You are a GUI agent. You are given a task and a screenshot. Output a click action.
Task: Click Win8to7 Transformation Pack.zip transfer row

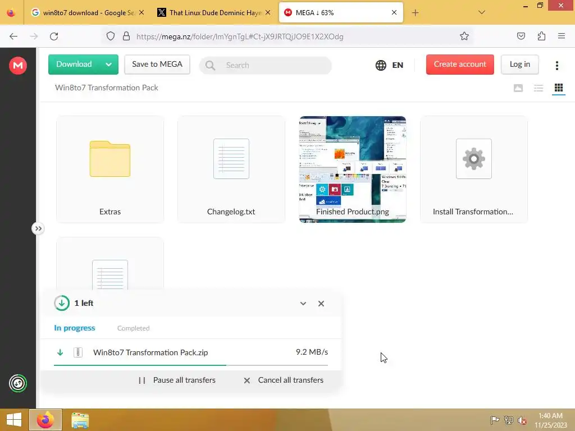click(191, 352)
